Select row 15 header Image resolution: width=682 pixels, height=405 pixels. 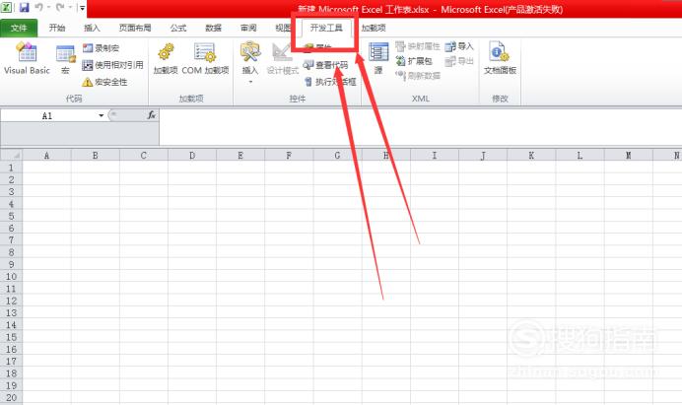coord(11,337)
